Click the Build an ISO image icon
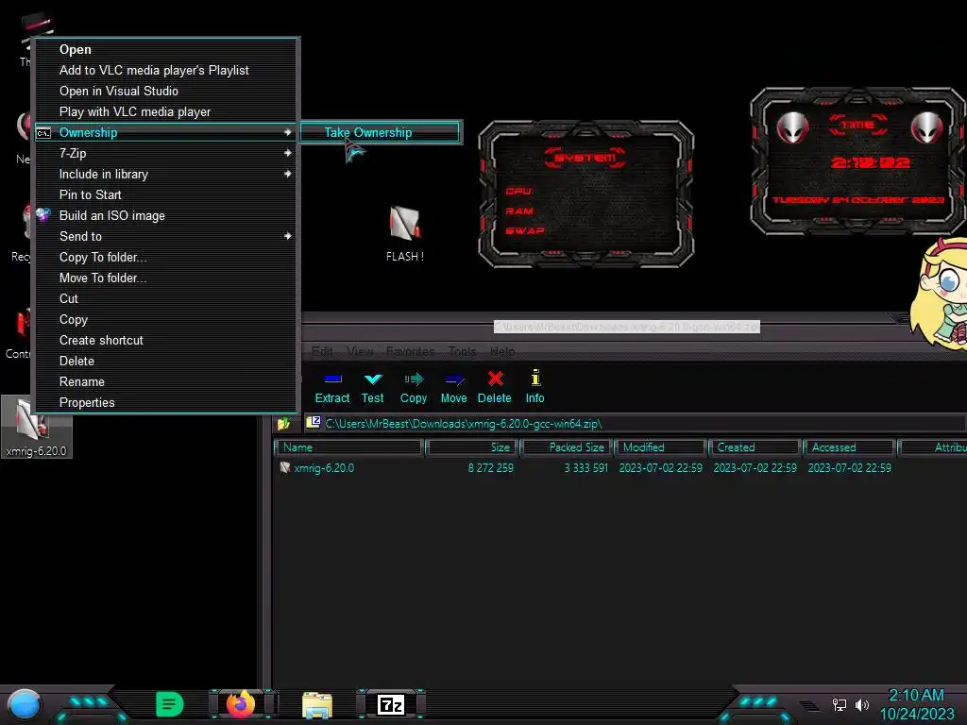The width and height of the screenshot is (967, 725). tap(43, 215)
